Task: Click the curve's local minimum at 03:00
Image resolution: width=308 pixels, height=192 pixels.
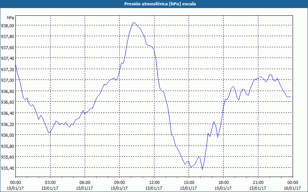Action: point(50,133)
